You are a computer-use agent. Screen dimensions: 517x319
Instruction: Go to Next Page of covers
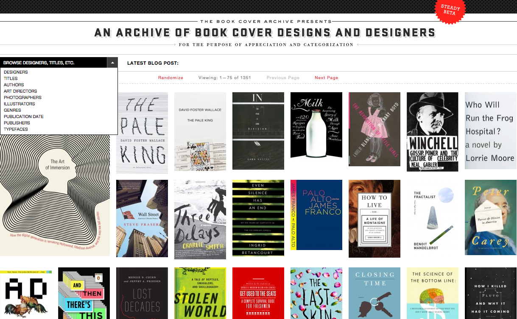(327, 78)
